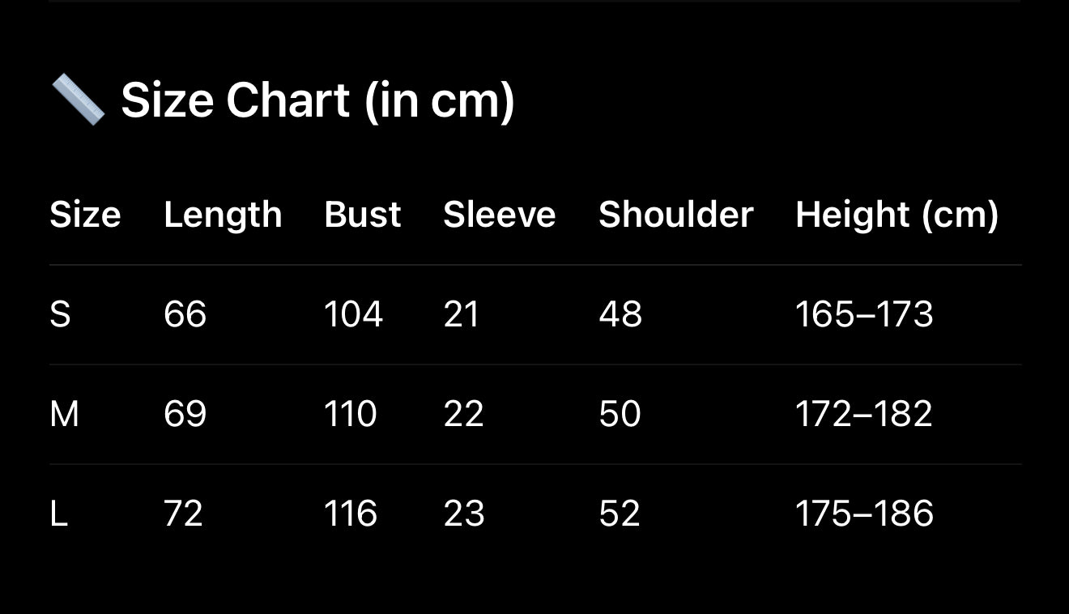Image resolution: width=1069 pixels, height=614 pixels.
Task: Select the M size row label
Action: 64,414
